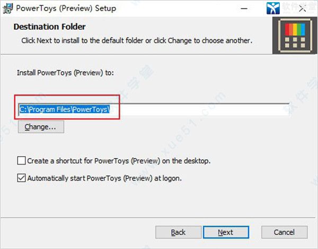Click the "Click Next to install" instruction text
Screen dimensions: 318x249
[x=137, y=40]
